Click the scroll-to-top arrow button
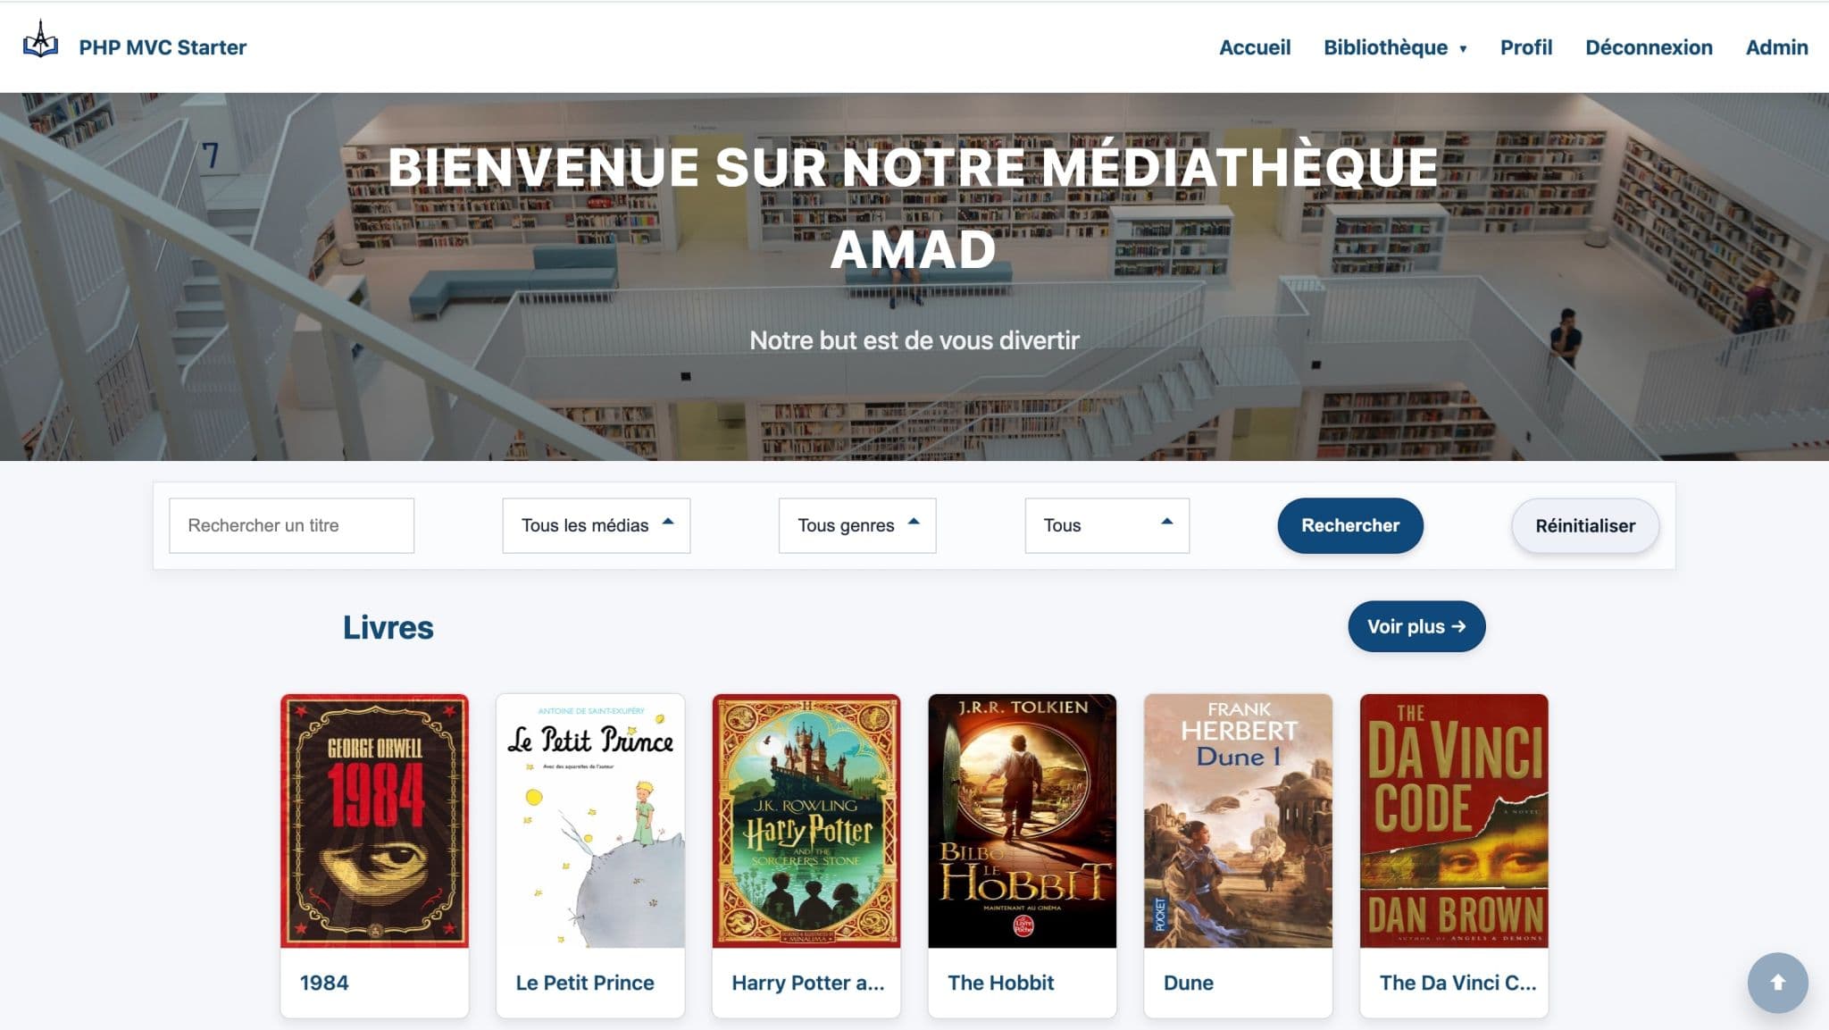The height and width of the screenshot is (1030, 1829). coord(1778,983)
